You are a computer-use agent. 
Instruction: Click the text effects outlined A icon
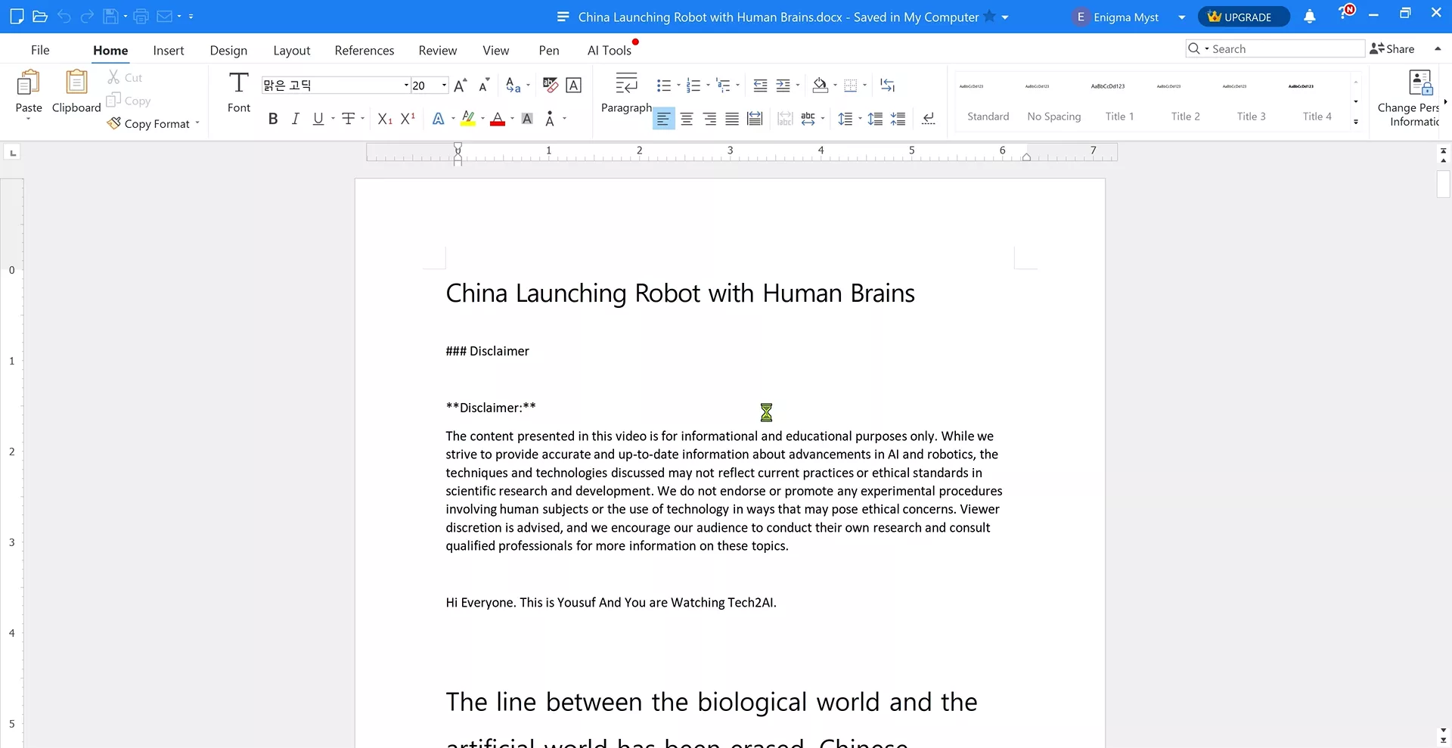[438, 119]
